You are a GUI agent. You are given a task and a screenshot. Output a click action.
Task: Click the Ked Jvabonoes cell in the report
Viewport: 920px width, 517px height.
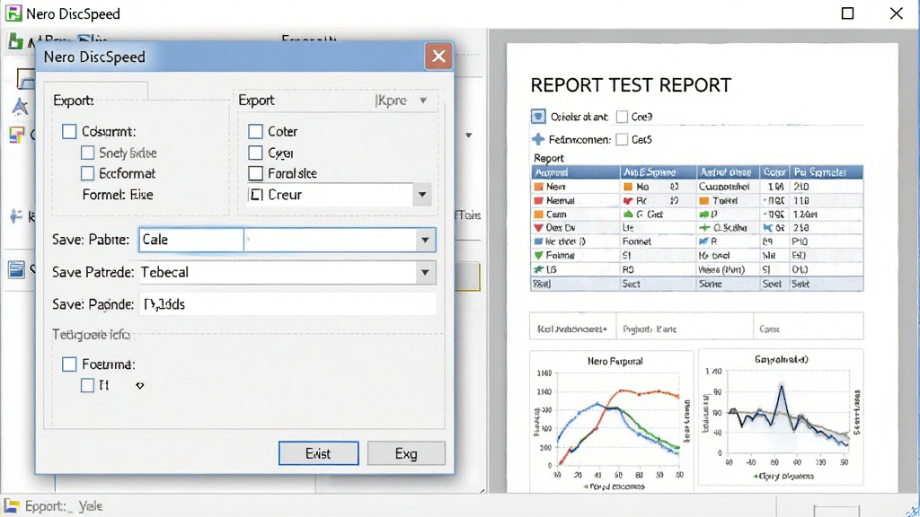click(x=572, y=329)
